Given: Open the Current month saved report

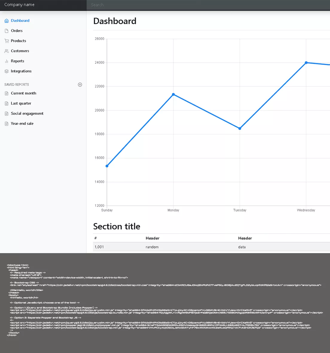Looking at the screenshot, I should [x=24, y=93].
